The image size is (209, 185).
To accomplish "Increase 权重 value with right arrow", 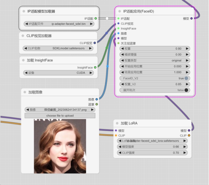I will tap(187, 49).
